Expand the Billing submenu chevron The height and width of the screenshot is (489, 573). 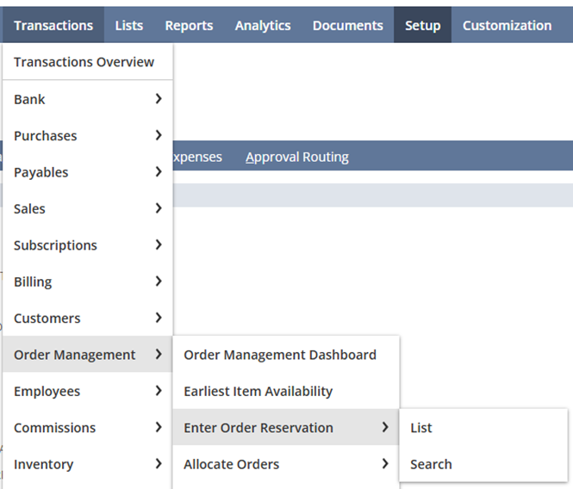pyautogui.click(x=159, y=282)
